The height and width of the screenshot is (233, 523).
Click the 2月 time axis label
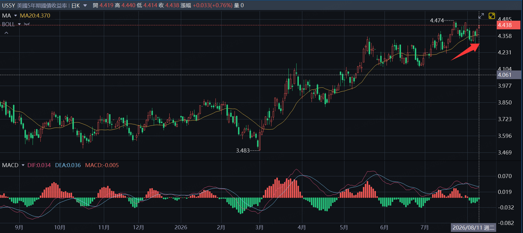221,228
